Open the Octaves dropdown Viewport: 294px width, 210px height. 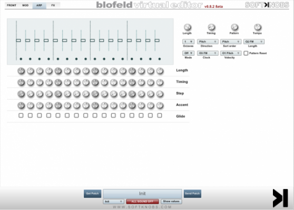coord(188,41)
